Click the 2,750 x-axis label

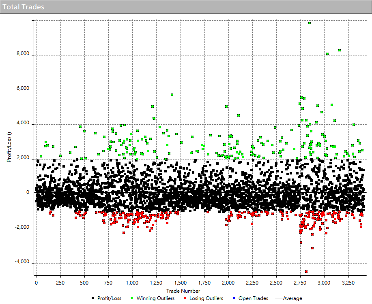tap(300, 283)
